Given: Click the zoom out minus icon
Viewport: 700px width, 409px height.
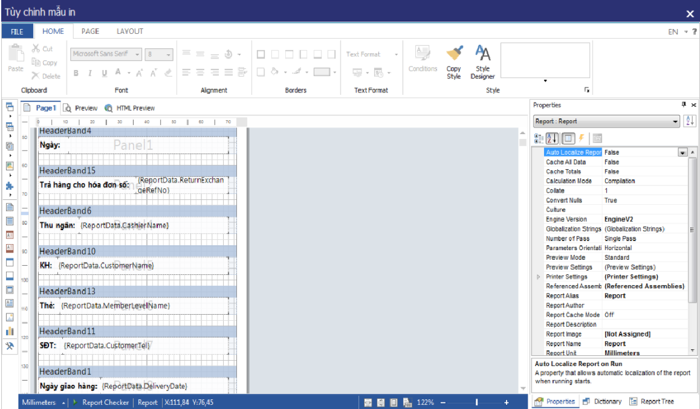Looking at the screenshot, I should (443, 402).
